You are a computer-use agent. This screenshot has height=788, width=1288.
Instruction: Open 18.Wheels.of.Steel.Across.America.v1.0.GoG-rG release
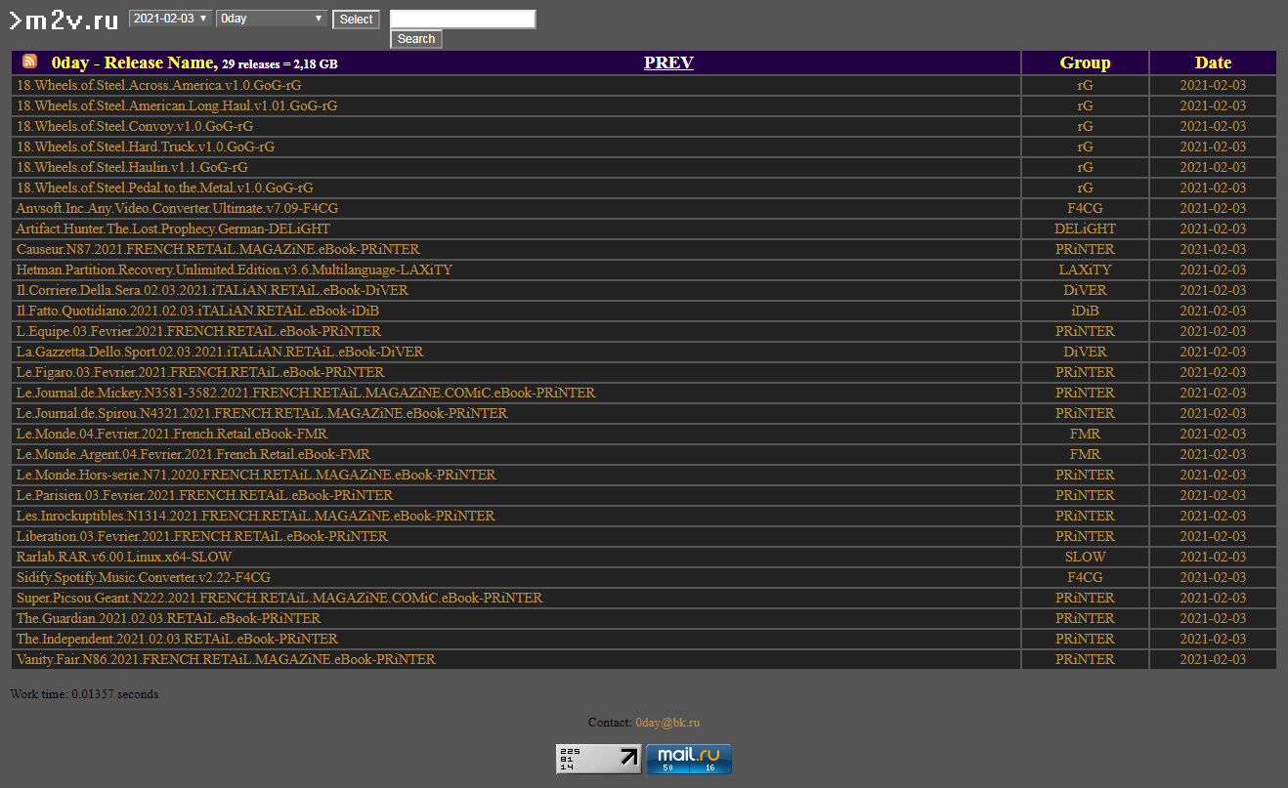pos(159,85)
